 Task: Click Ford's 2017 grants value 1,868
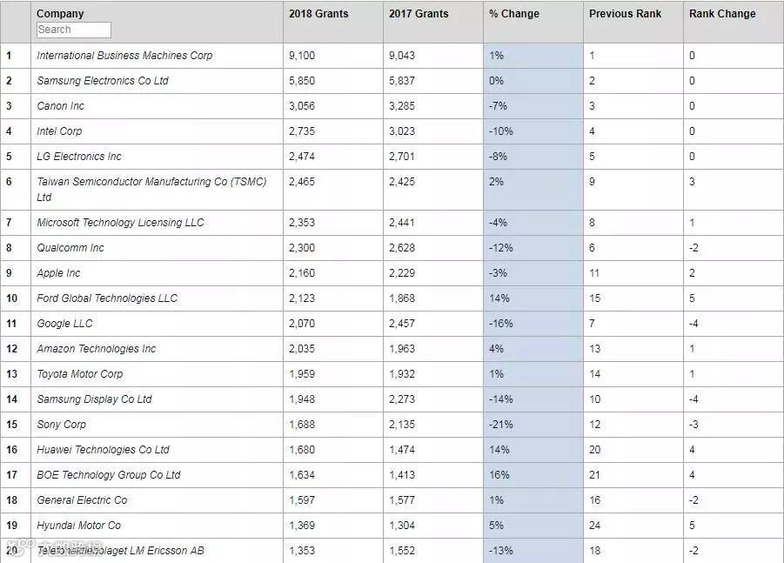[x=402, y=298]
